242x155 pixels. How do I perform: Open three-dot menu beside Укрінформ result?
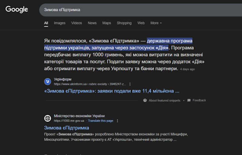(130, 84)
